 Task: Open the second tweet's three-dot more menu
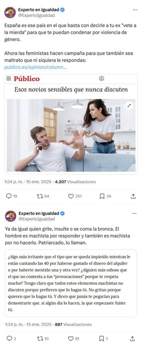click(134, 214)
